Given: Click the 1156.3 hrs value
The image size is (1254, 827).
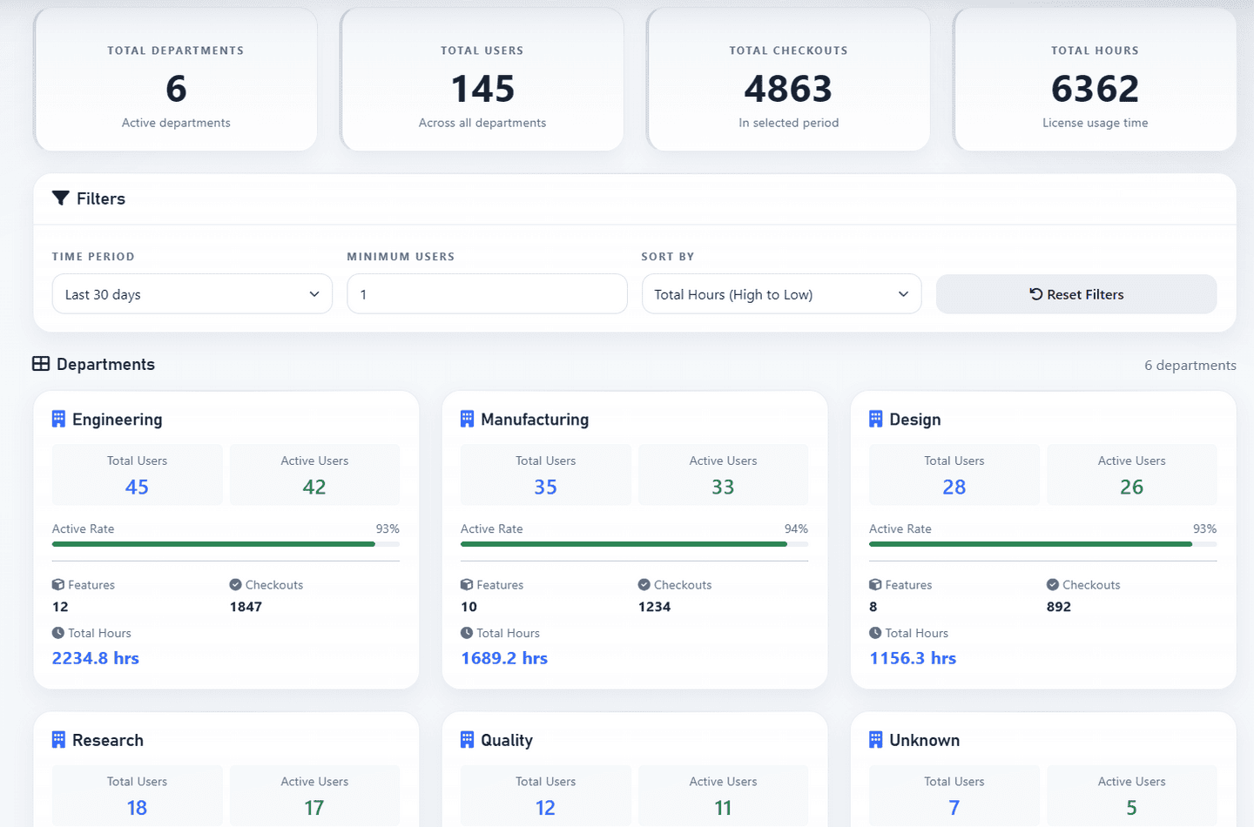Looking at the screenshot, I should (913, 658).
